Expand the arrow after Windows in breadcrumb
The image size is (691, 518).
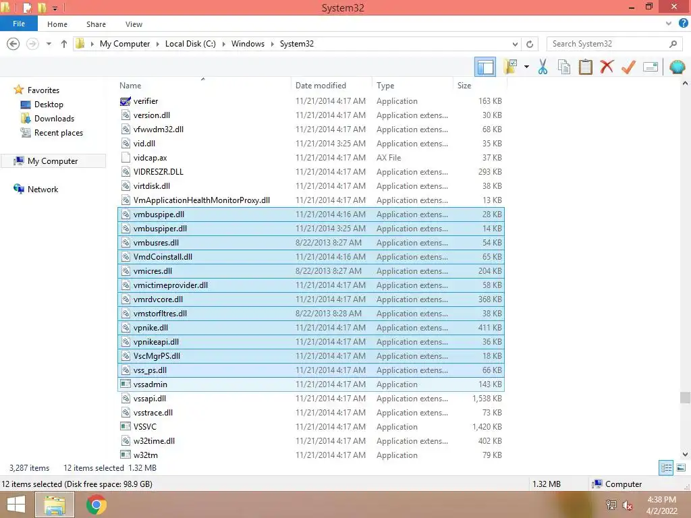pyautogui.click(x=273, y=44)
